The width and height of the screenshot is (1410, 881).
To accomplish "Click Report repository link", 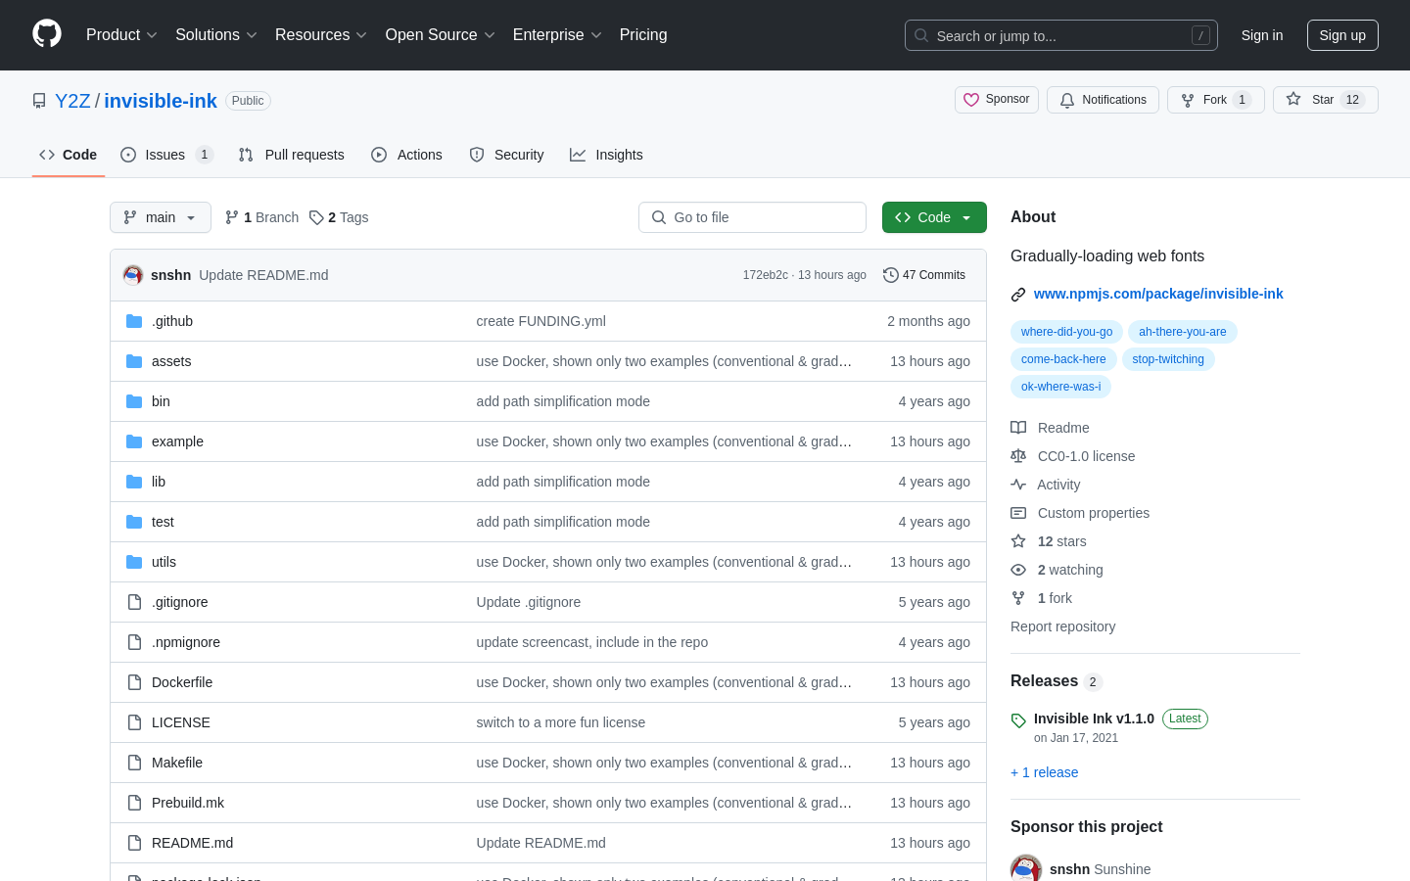I will coord(1062,626).
